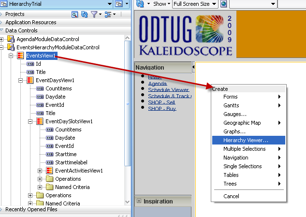Open the Geographic Map submenu
This screenshot has width=306, height=217.
248,123
